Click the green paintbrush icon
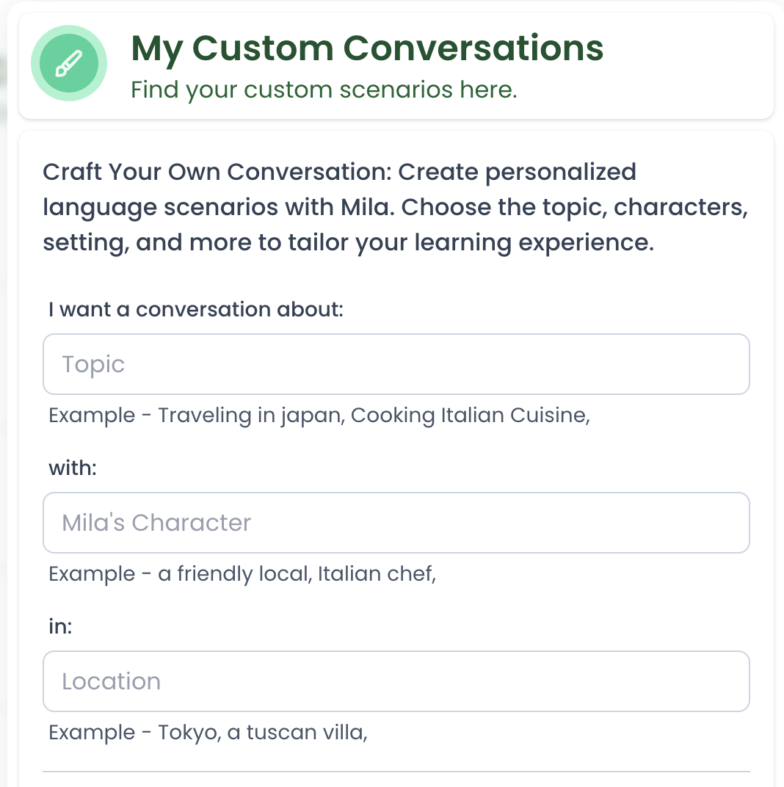The image size is (784, 787). pyautogui.click(x=69, y=63)
